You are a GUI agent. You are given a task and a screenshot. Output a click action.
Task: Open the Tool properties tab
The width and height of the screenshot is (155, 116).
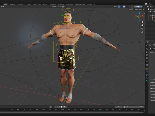point(147,45)
